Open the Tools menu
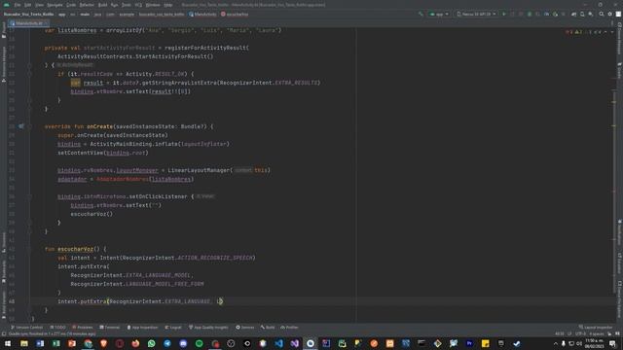Screen dimensions: 623x350 pos(127,5)
